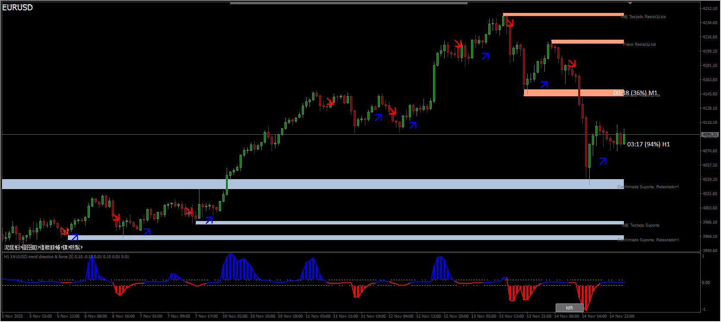Click the wide light-blue support zone rectangle

[302, 184]
